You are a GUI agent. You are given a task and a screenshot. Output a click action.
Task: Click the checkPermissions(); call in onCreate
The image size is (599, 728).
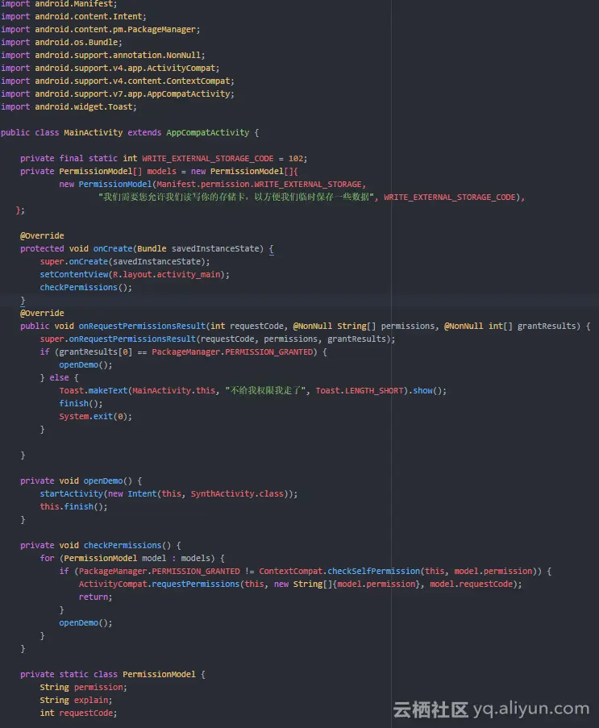point(86,288)
